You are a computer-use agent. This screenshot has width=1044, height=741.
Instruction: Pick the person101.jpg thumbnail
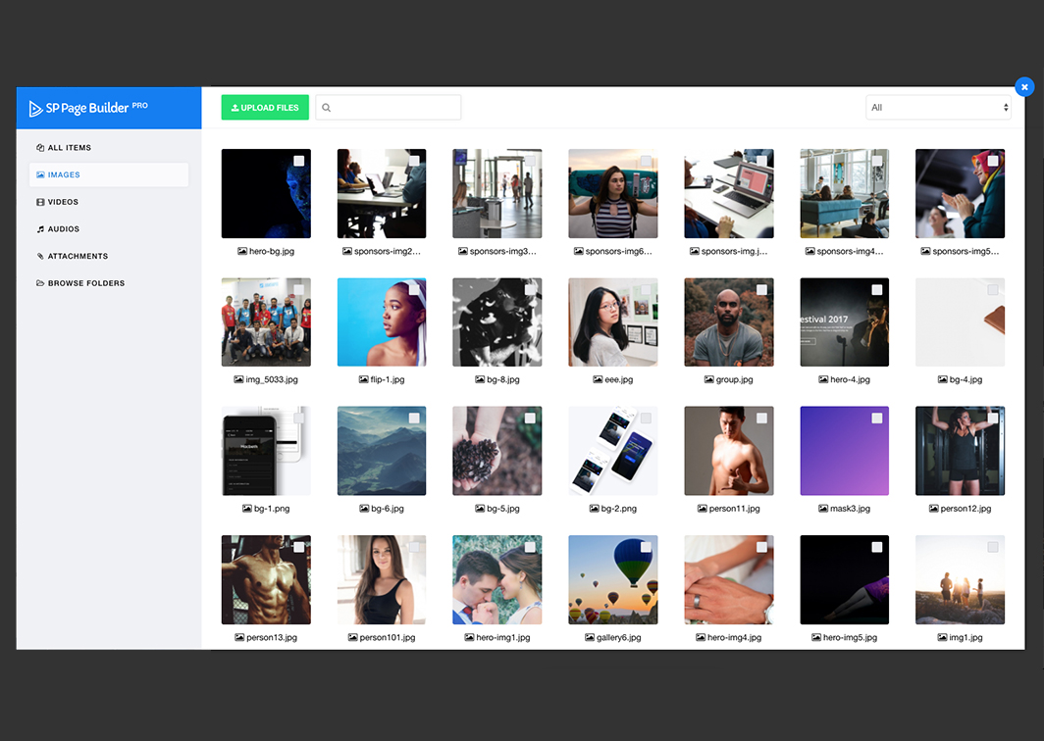point(382,579)
